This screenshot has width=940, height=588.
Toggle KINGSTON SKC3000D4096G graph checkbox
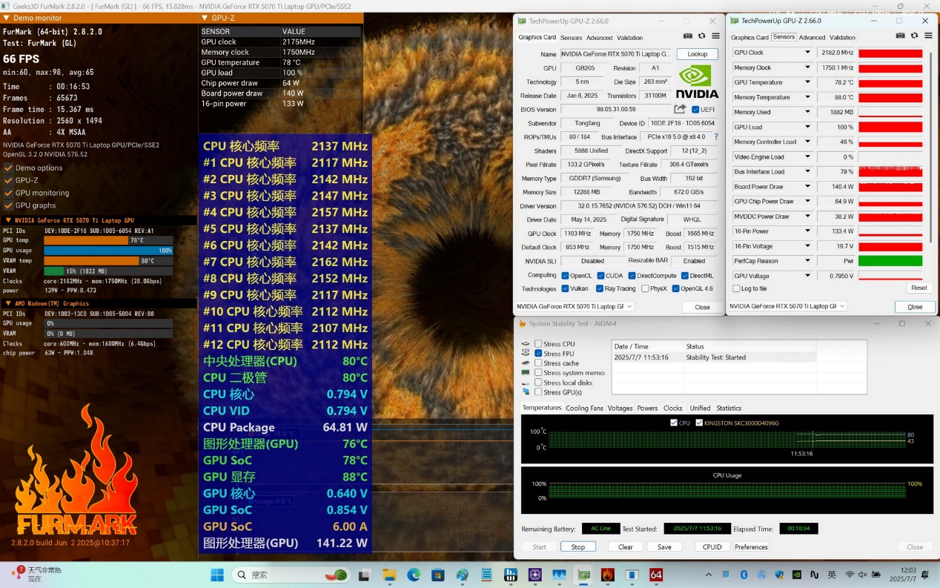[x=699, y=423]
